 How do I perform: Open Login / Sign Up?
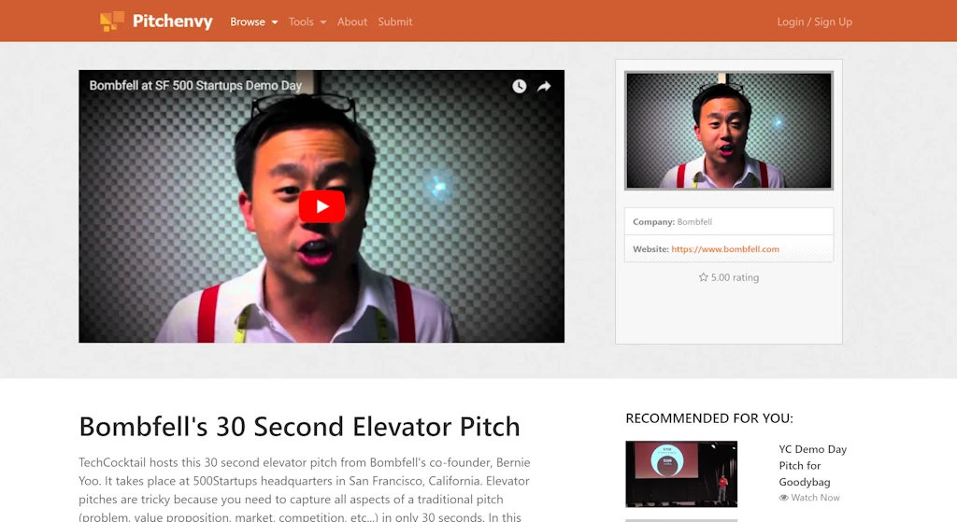[x=814, y=22]
